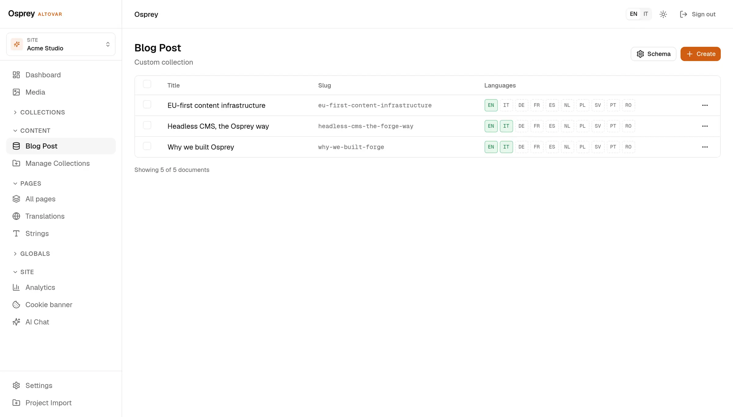This screenshot has width=733, height=417.
Task: Click the Media image icon
Action: pyautogui.click(x=16, y=92)
